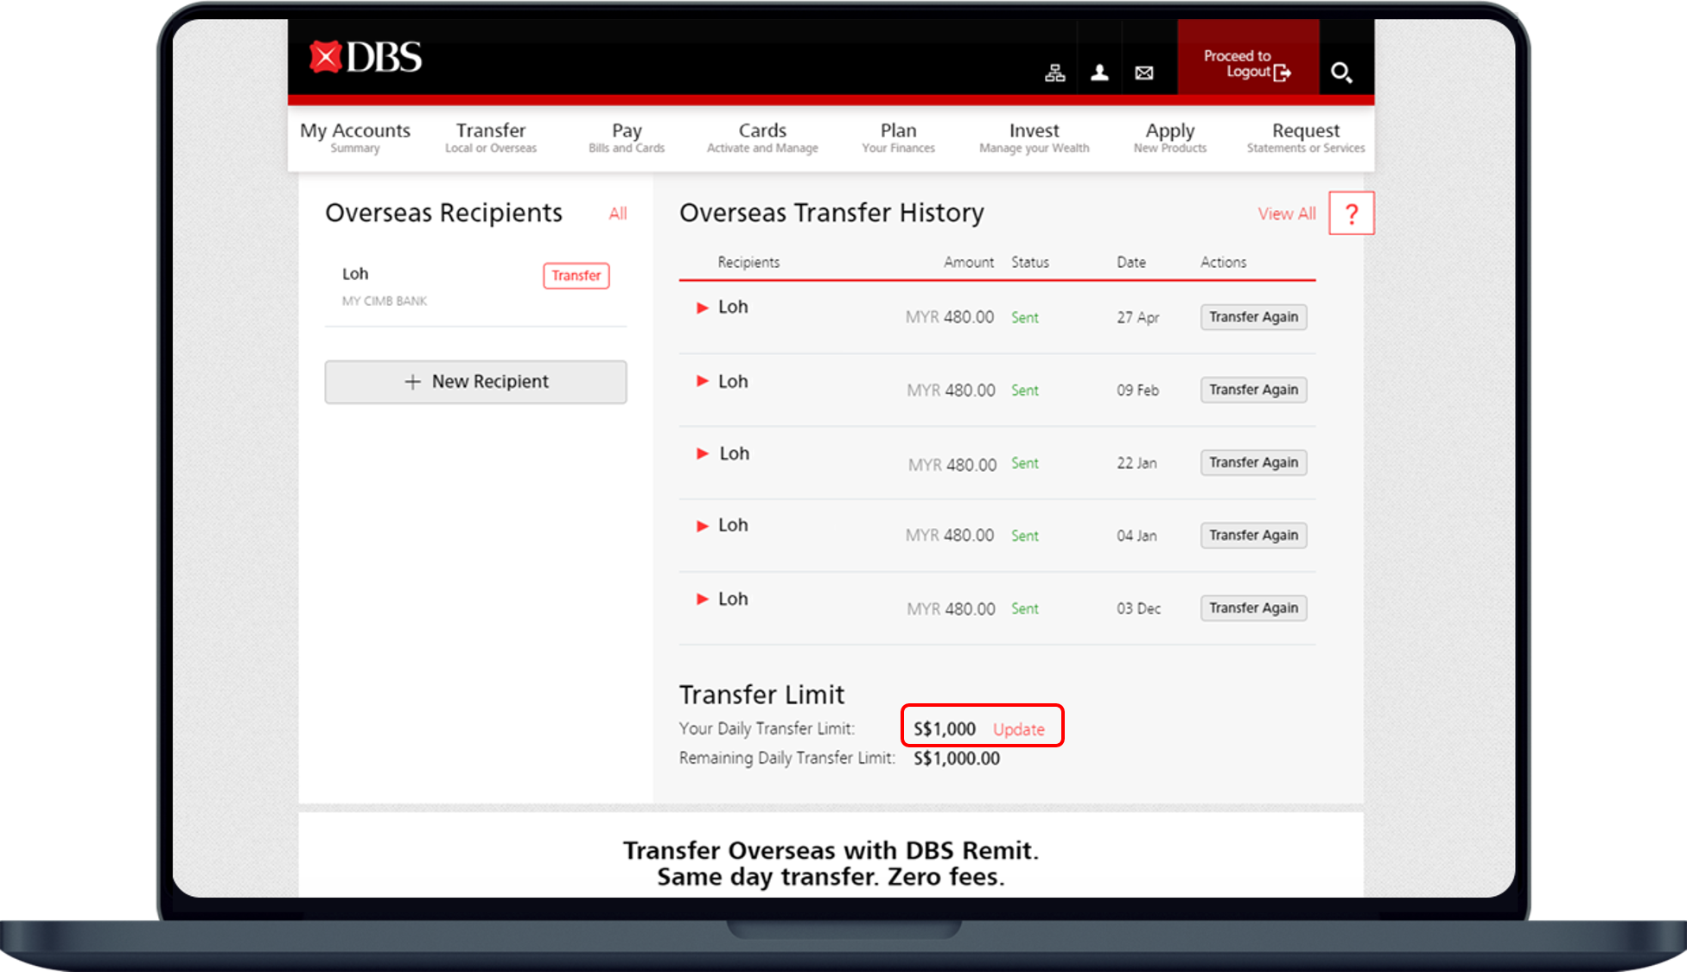Click the search magnifier icon
Screen dimensions: 1687x972
pos(1340,73)
